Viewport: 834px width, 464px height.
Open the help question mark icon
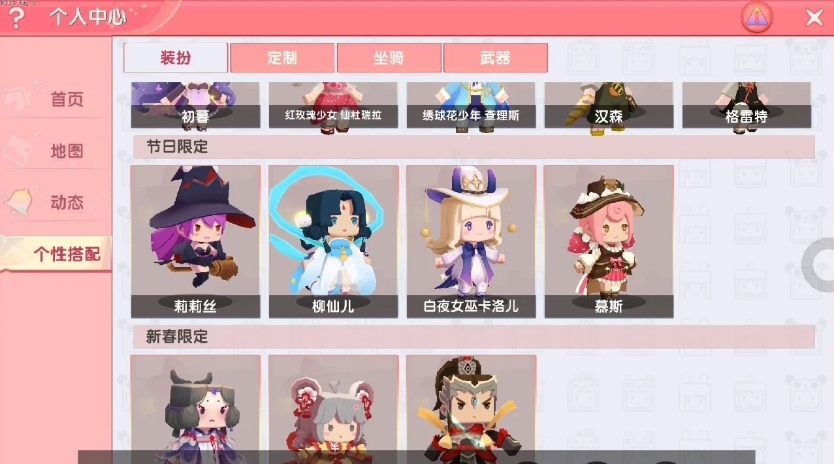coord(15,18)
